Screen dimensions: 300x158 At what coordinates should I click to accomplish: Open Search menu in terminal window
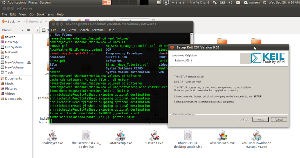click(84, 30)
